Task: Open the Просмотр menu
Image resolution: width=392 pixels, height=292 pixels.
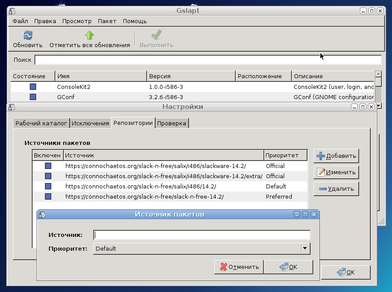Action: [x=77, y=21]
